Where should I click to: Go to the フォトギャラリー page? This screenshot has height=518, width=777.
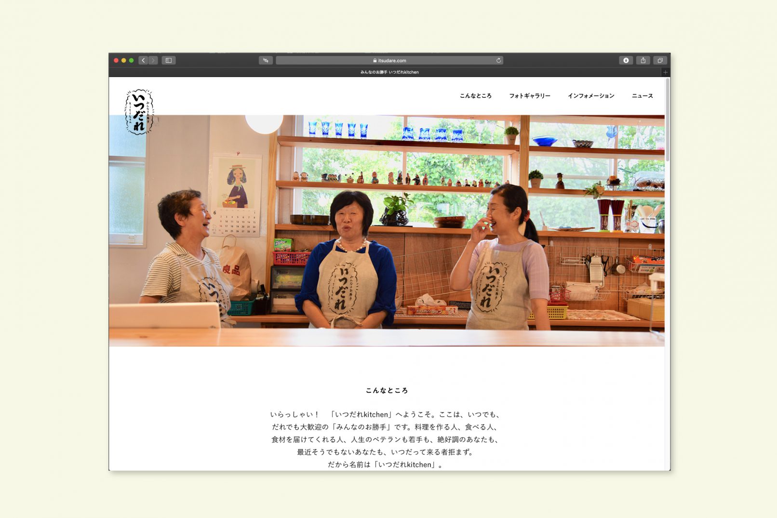[529, 96]
